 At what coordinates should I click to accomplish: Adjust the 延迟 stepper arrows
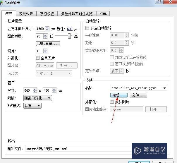tap(127, 43)
